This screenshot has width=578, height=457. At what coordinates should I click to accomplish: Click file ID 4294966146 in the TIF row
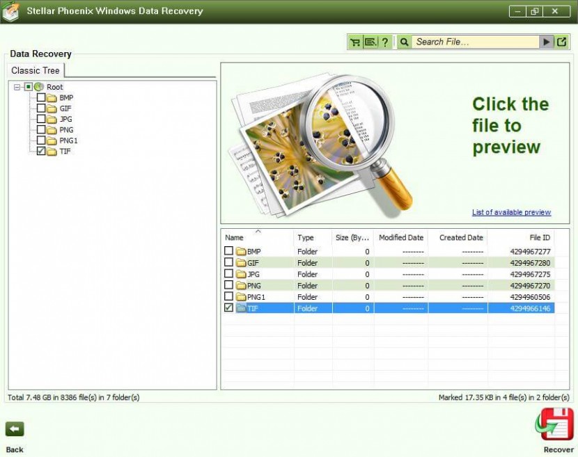[530, 308]
